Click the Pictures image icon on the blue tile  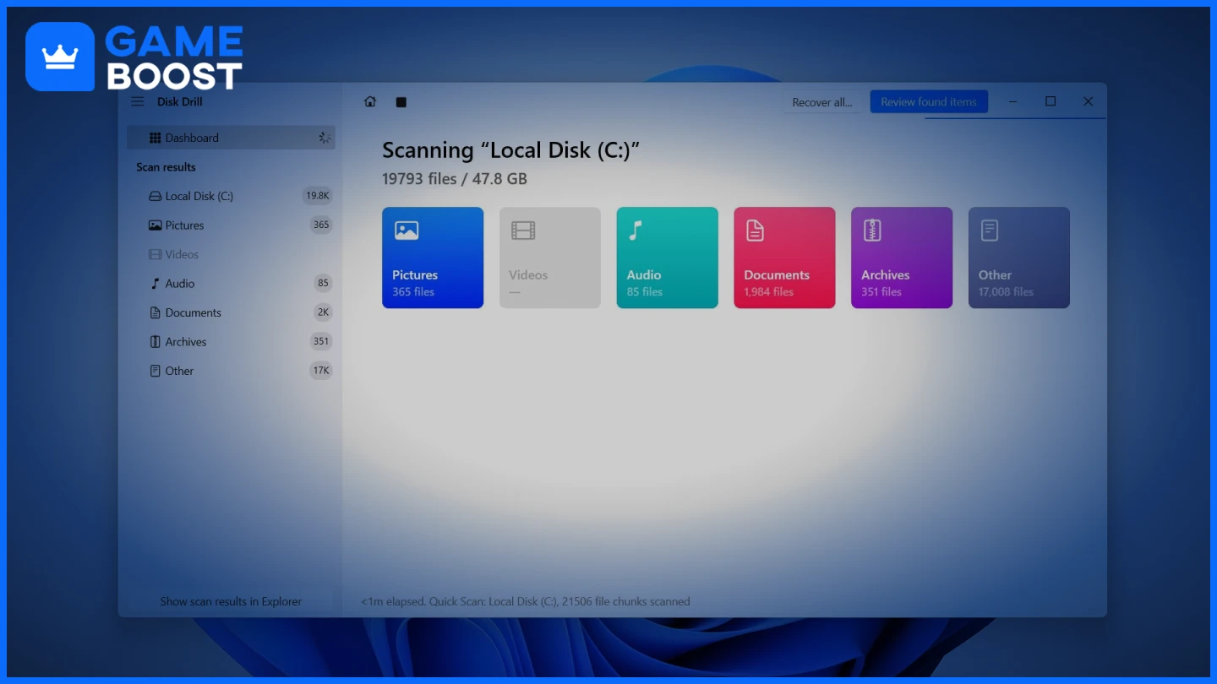coord(407,229)
